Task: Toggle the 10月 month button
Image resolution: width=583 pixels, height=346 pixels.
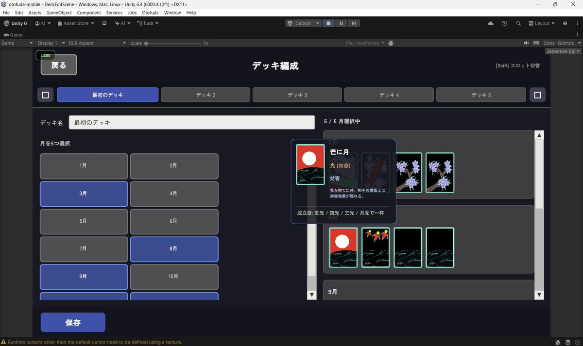Action: (x=174, y=277)
